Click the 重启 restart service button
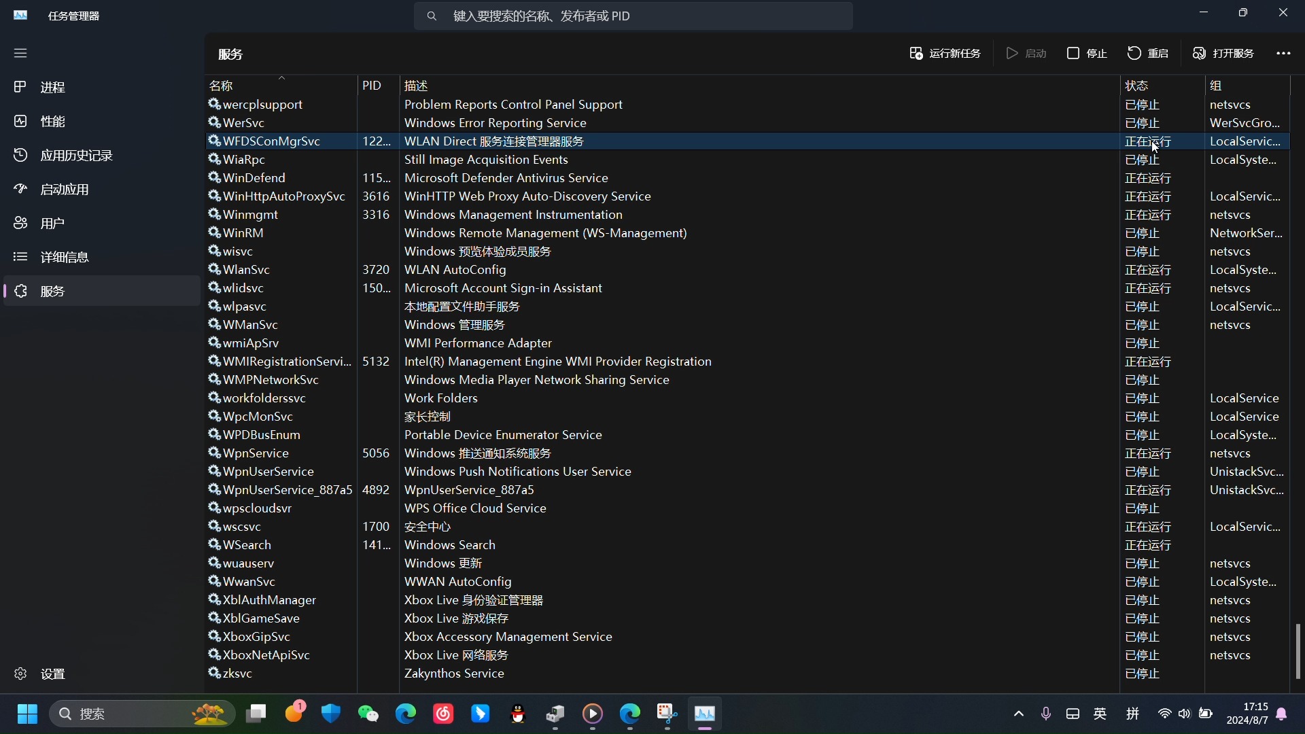The image size is (1305, 734). click(x=1148, y=53)
